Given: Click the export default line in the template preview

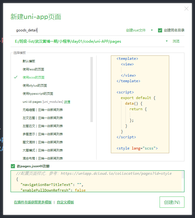Looking at the screenshot, I should click(138, 98).
